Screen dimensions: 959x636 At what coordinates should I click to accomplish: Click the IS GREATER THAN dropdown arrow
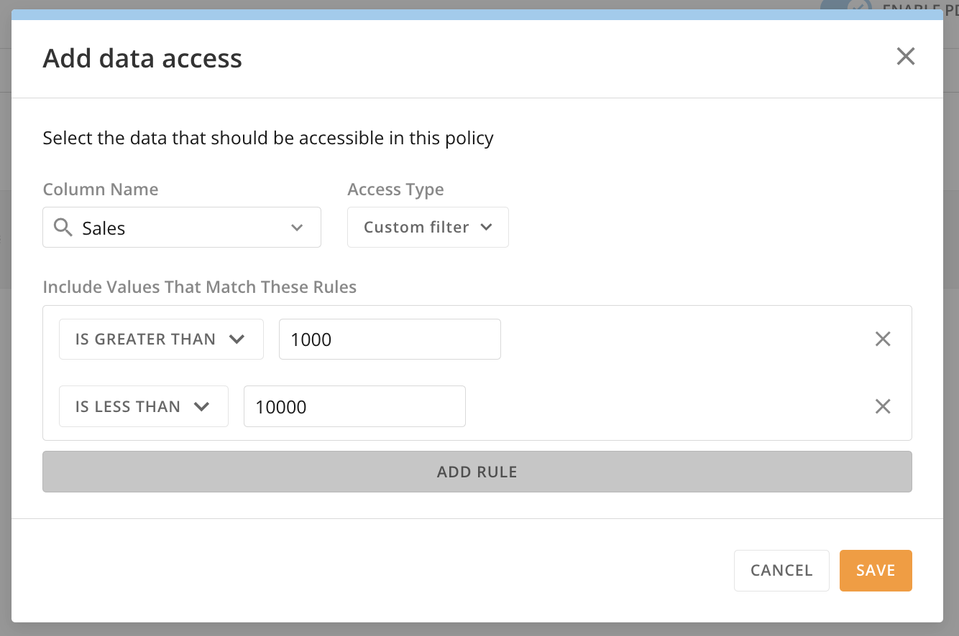point(237,339)
